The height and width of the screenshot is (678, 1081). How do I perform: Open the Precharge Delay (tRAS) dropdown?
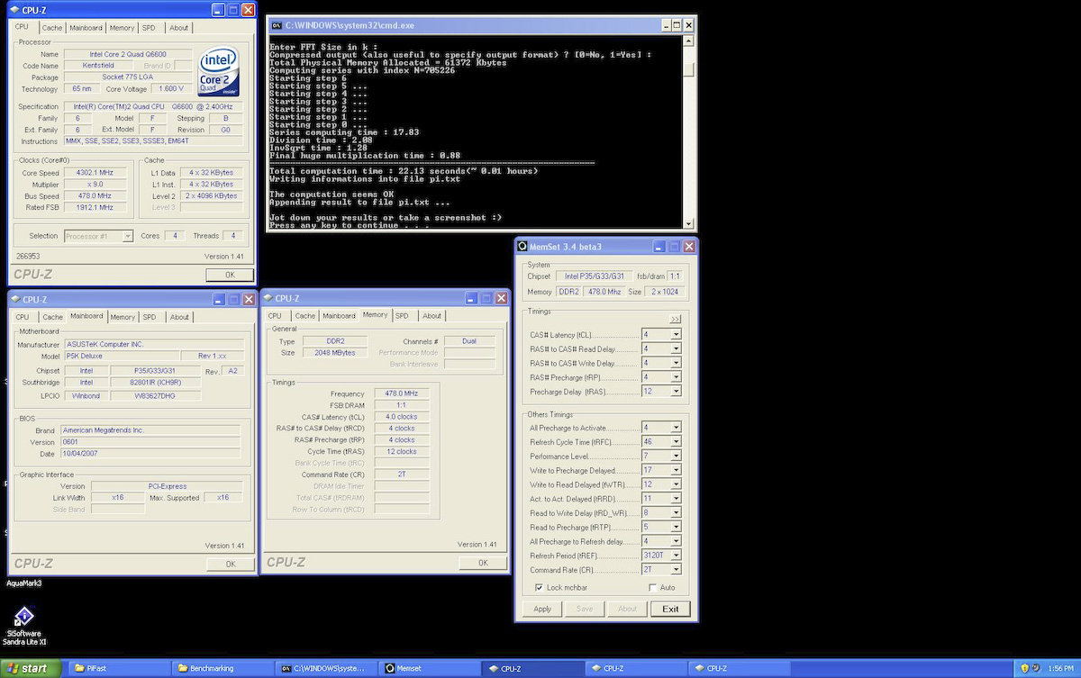point(676,392)
